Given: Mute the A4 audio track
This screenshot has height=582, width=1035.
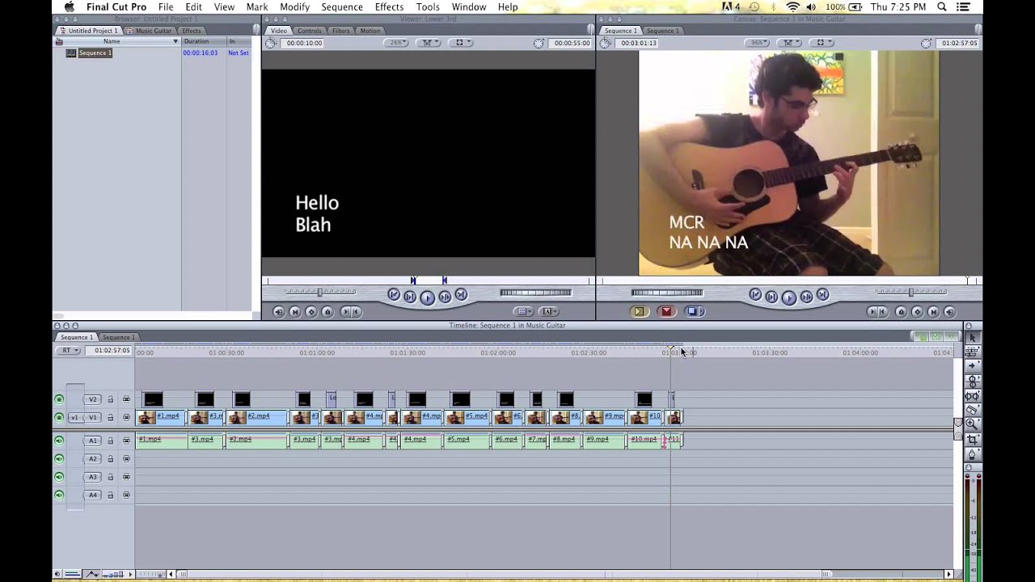Looking at the screenshot, I should (x=59, y=495).
